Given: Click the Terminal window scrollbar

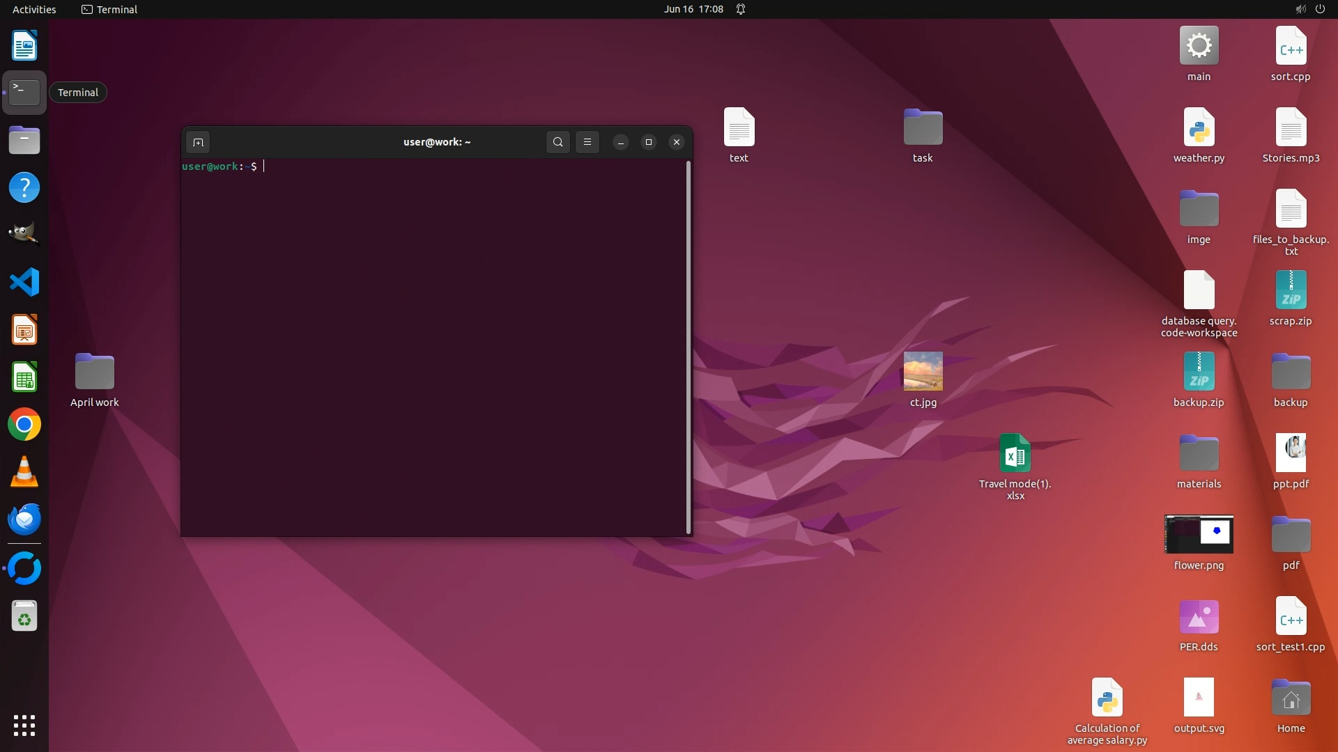Looking at the screenshot, I should (689, 347).
